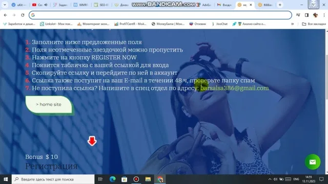Image resolution: width=328 pixels, height=184 pixels.
Task: Focus the Google address bar
Action: pyautogui.click(x=160, y=15)
